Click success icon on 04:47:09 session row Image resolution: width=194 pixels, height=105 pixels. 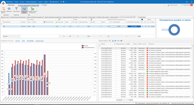(147, 71)
